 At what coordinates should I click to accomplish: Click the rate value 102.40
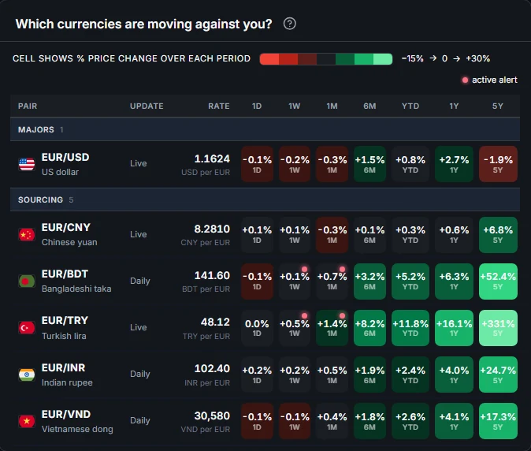point(212,368)
